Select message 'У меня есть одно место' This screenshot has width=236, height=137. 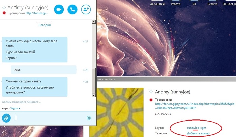[x=31, y=43]
